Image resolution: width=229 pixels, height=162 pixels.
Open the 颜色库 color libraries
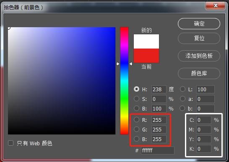pyautogui.click(x=199, y=73)
